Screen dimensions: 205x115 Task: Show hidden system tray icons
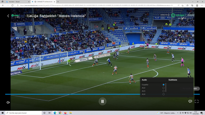click(178, 113)
